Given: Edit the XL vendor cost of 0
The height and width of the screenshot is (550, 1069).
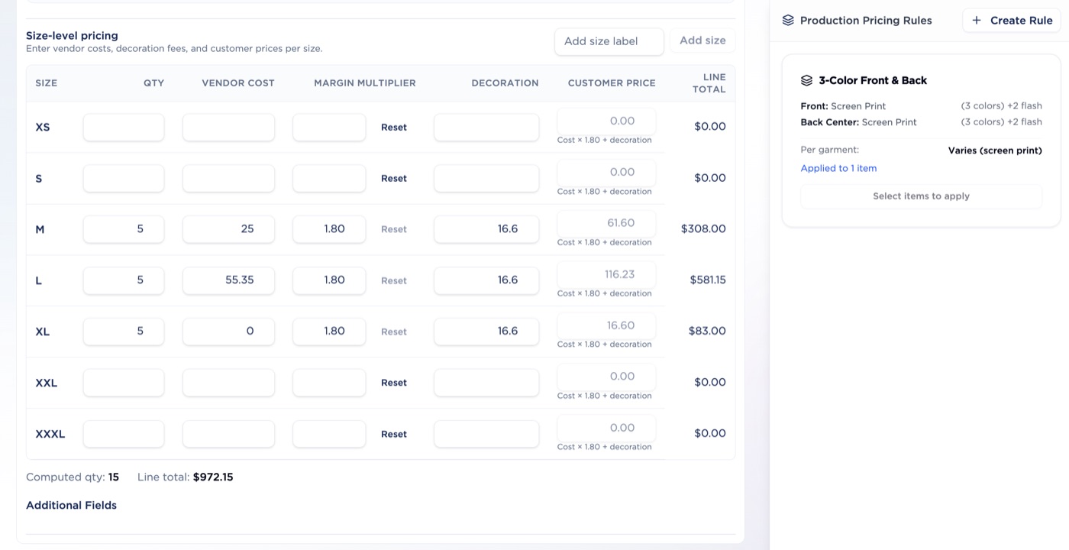Looking at the screenshot, I should point(228,332).
